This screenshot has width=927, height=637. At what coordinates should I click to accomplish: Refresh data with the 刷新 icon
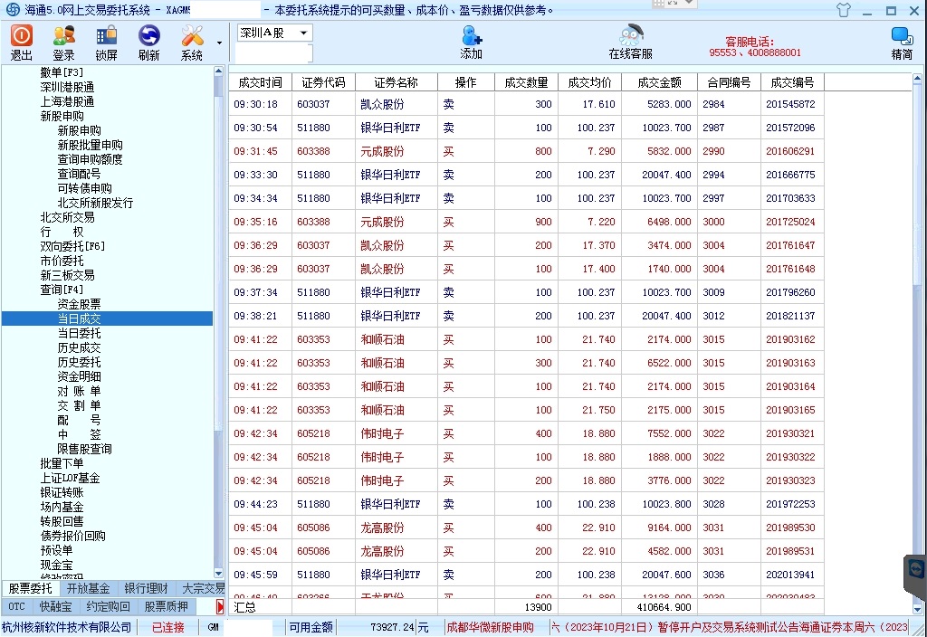click(x=148, y=42)
